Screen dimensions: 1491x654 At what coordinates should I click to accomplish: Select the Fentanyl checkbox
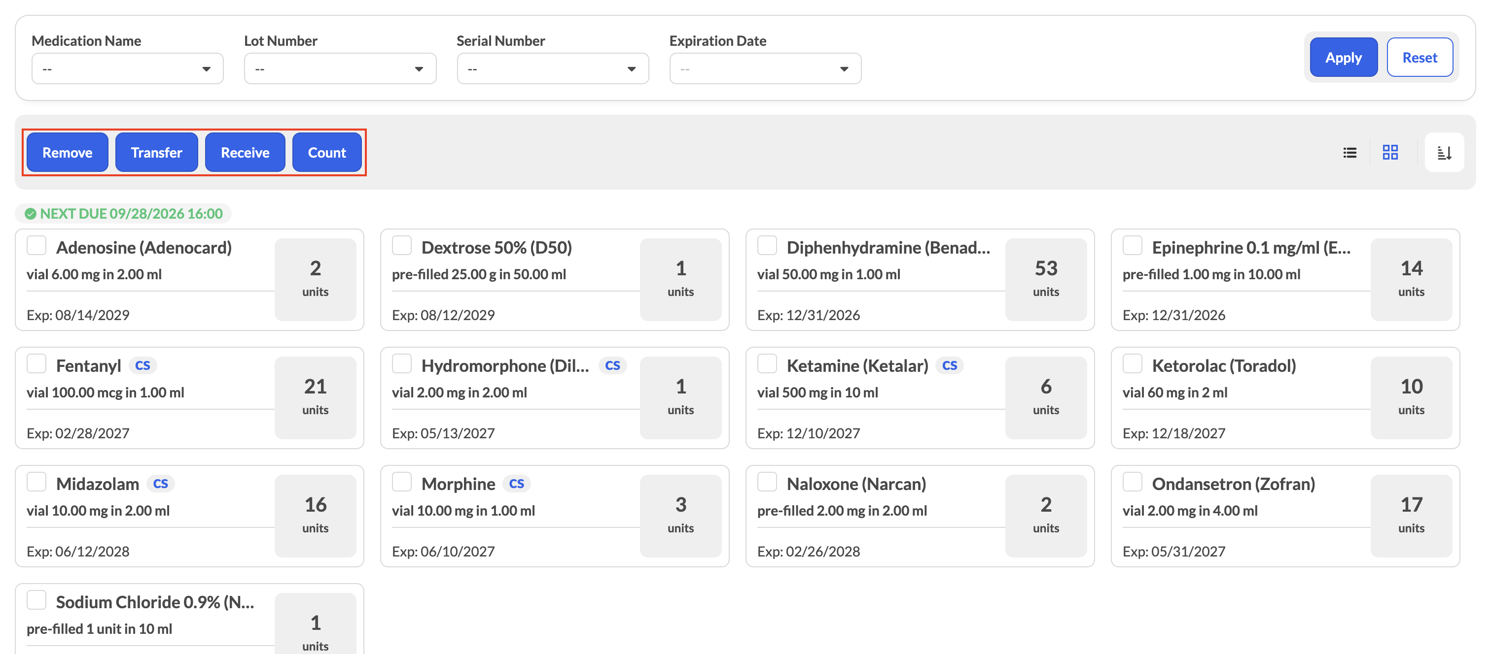point(36,363)
